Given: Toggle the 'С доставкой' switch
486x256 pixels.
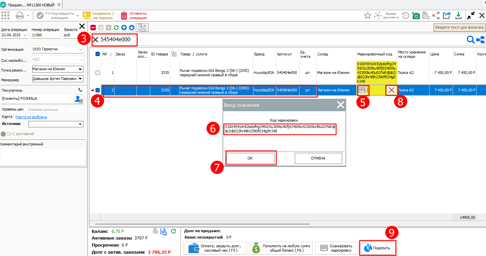Looking at the screenshot, I should coord(6,134).
